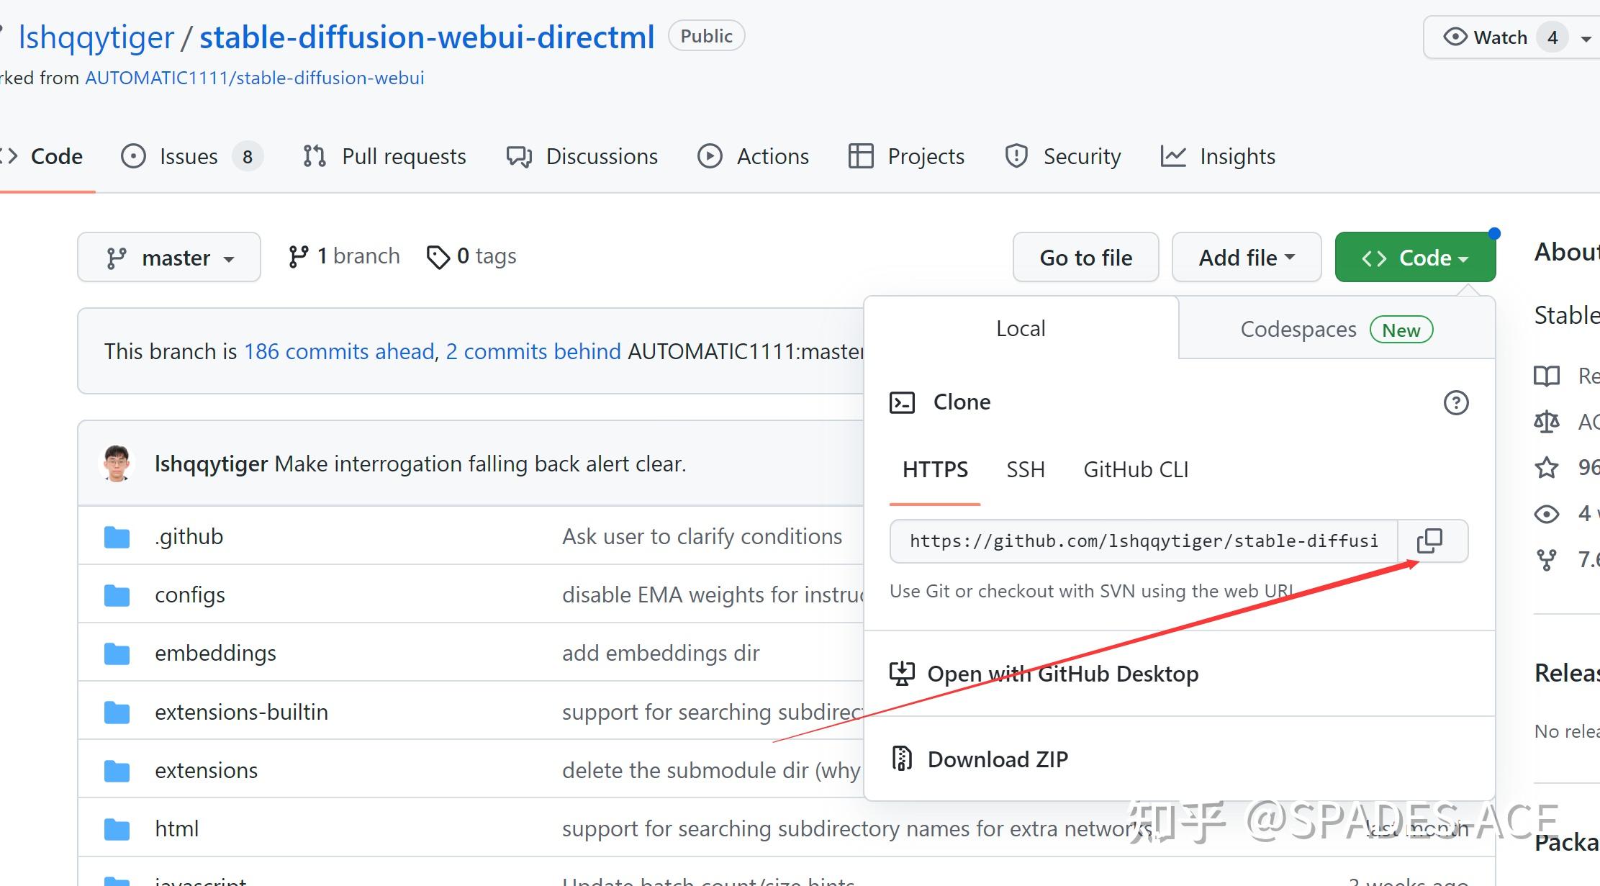
Task: Click the Clone terminal icon
Action: [902, 402]
